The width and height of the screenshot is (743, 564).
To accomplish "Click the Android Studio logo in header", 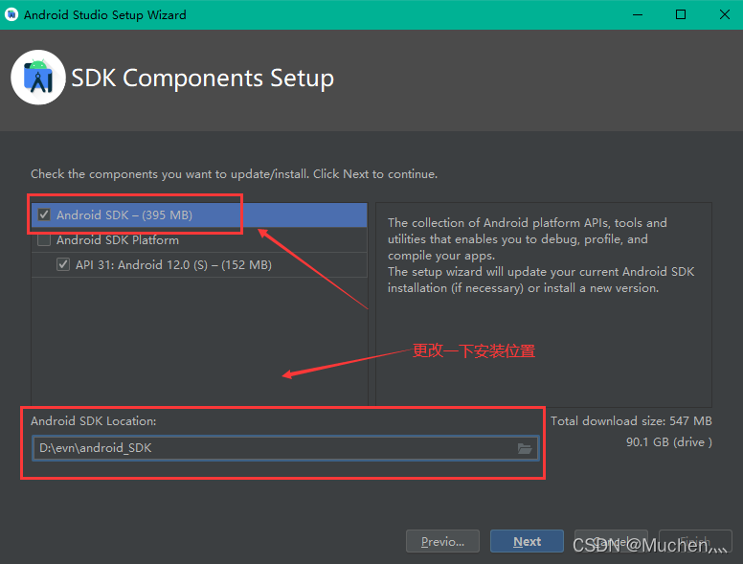I will coord(38,78).
